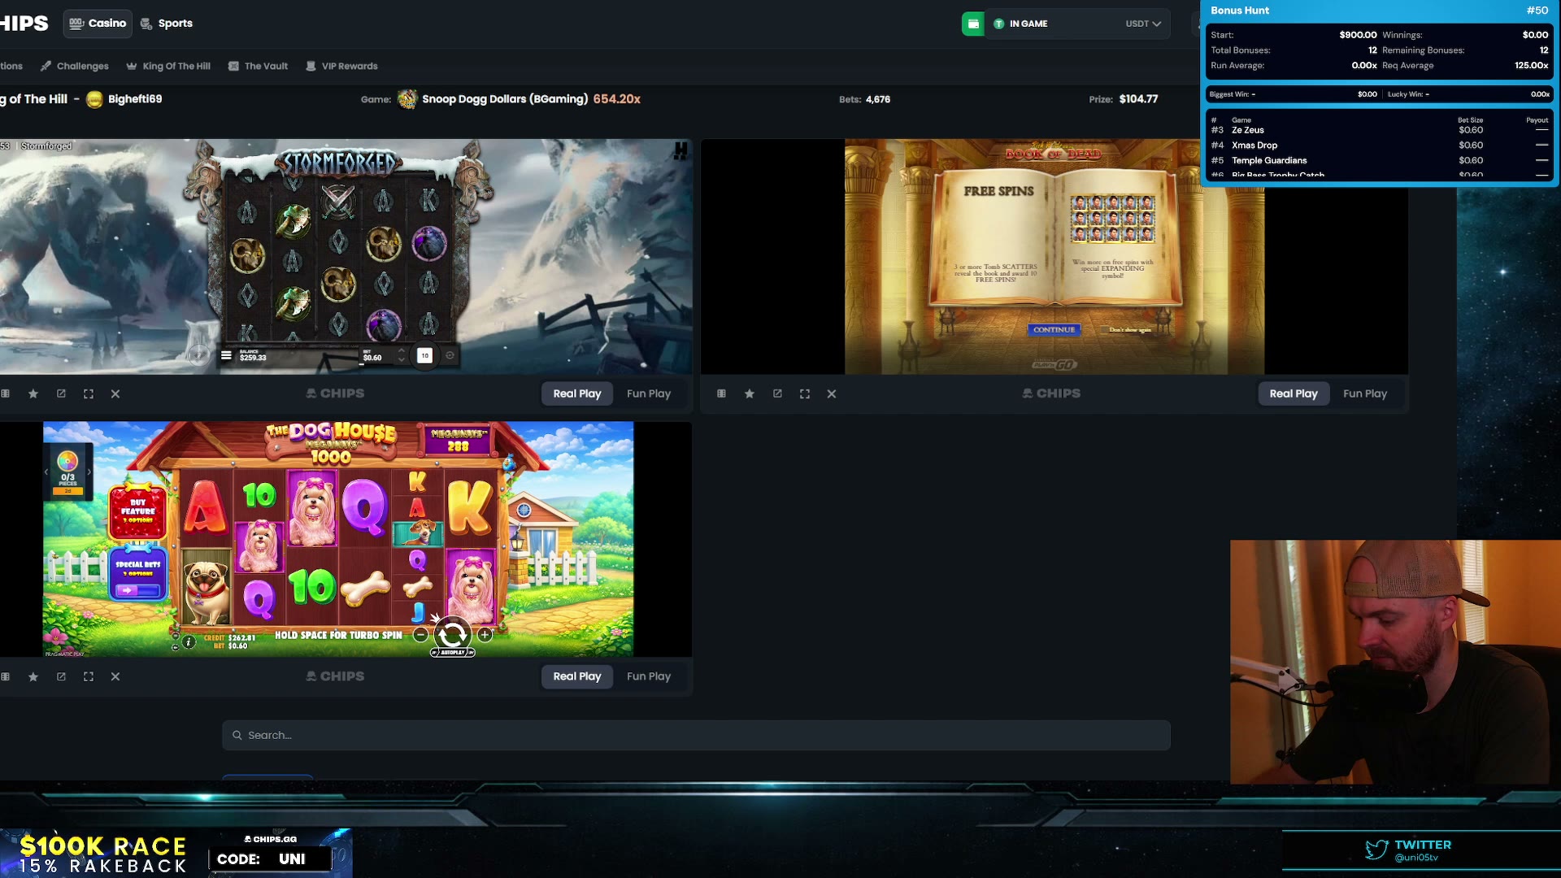Make the Book of Dead game fullscreen

pyautogui.click(x=805, y=393)
